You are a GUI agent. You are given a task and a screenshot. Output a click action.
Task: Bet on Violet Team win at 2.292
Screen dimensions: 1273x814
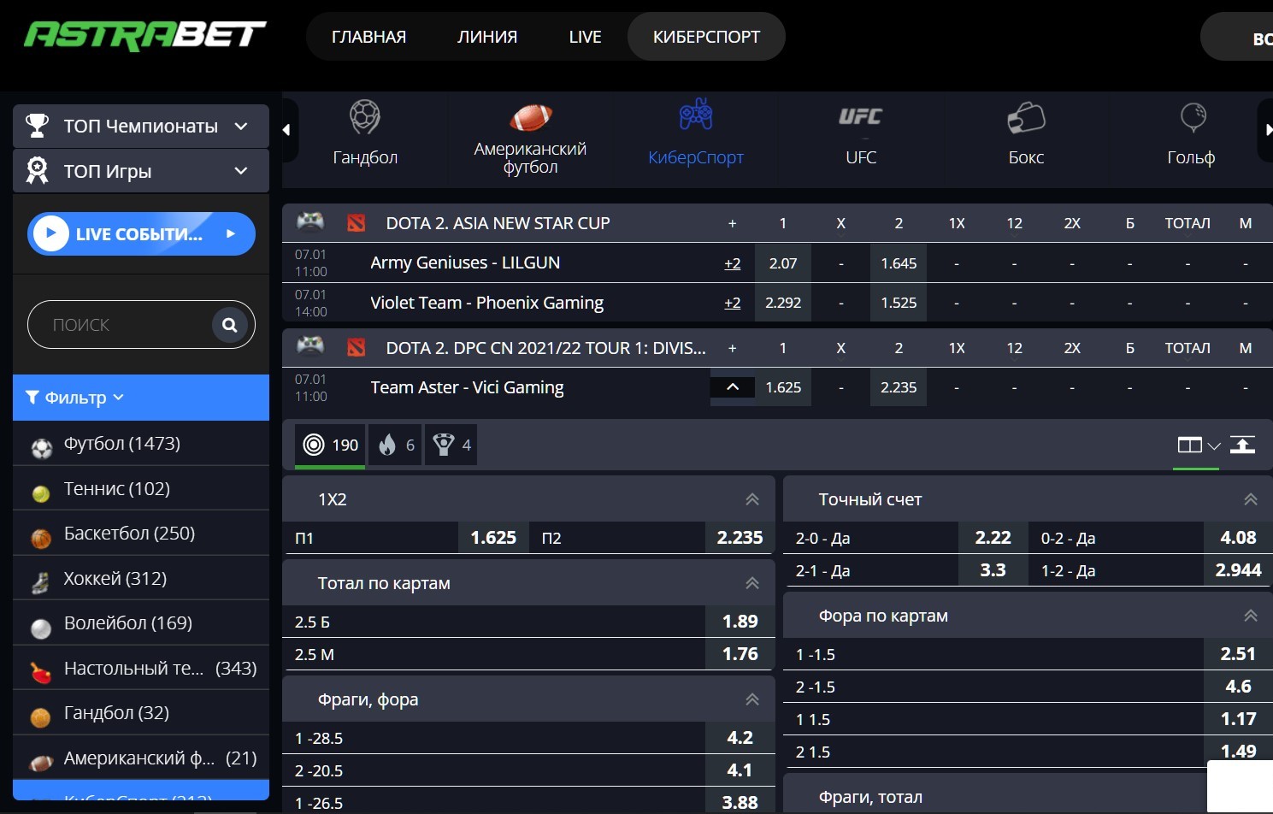click(783, 303)
